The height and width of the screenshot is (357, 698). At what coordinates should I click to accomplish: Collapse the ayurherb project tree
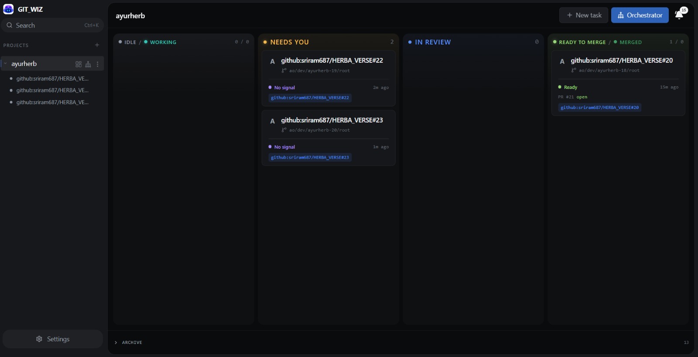5,64
